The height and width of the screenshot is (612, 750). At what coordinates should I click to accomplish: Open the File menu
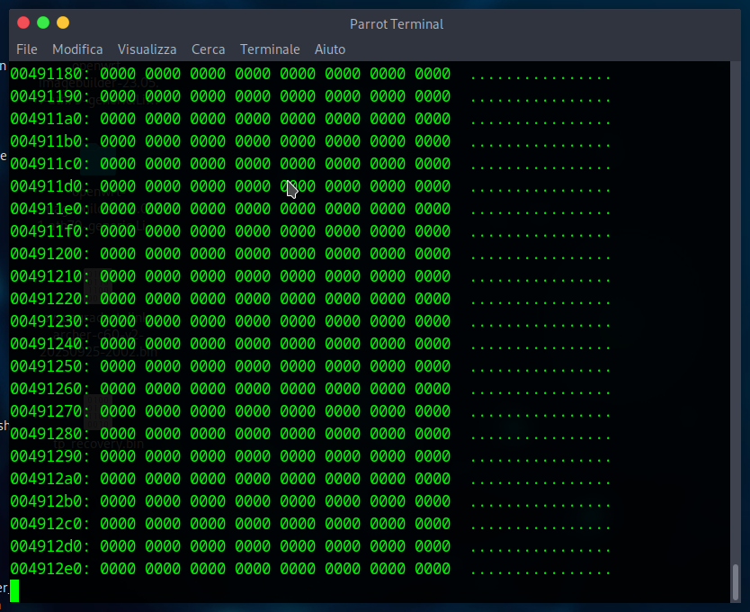(27, 49)
